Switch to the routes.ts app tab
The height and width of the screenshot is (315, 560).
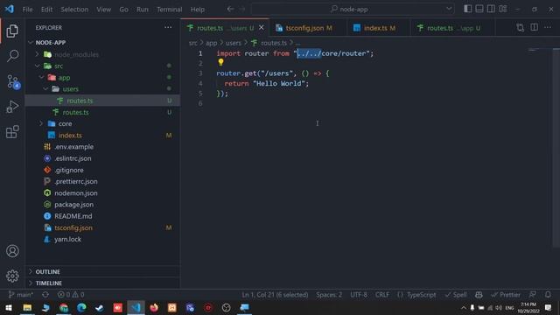[x=453, y=28]
